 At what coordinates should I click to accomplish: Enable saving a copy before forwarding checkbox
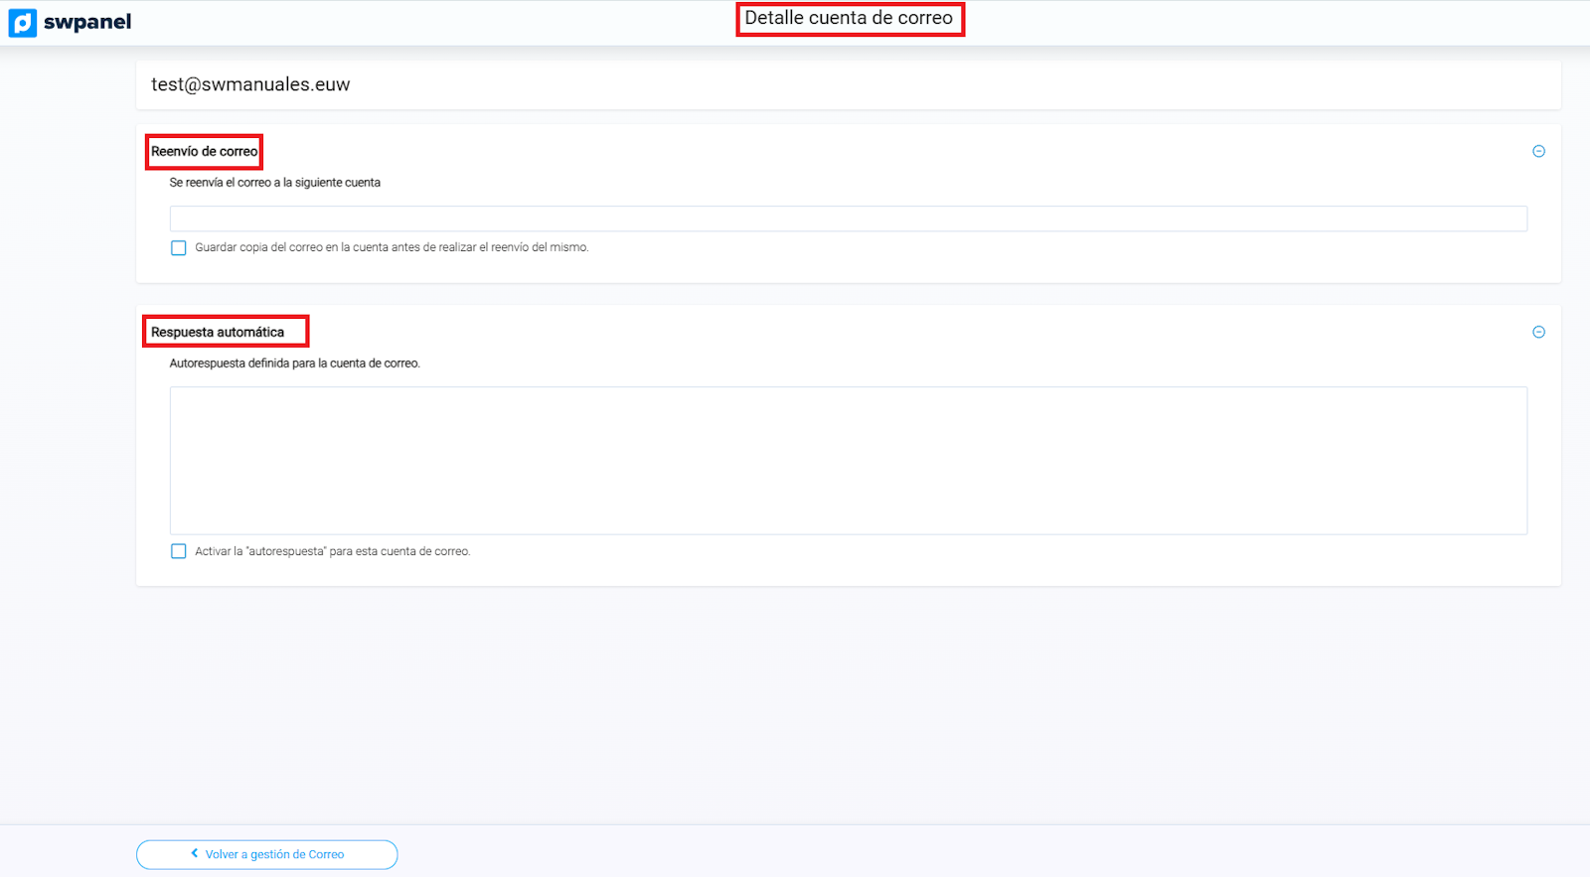(x=179, y=248)
